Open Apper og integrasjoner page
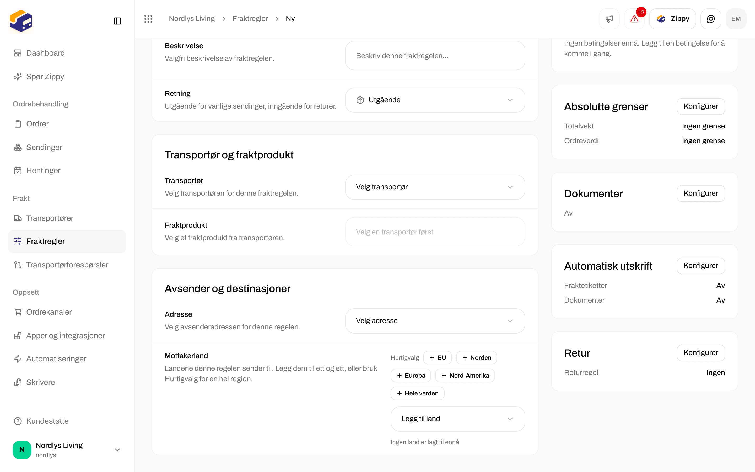Viewport: 755px width, 472px height. click(x=67, y=336)
